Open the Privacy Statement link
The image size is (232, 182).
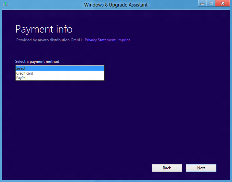coord(100,40)
